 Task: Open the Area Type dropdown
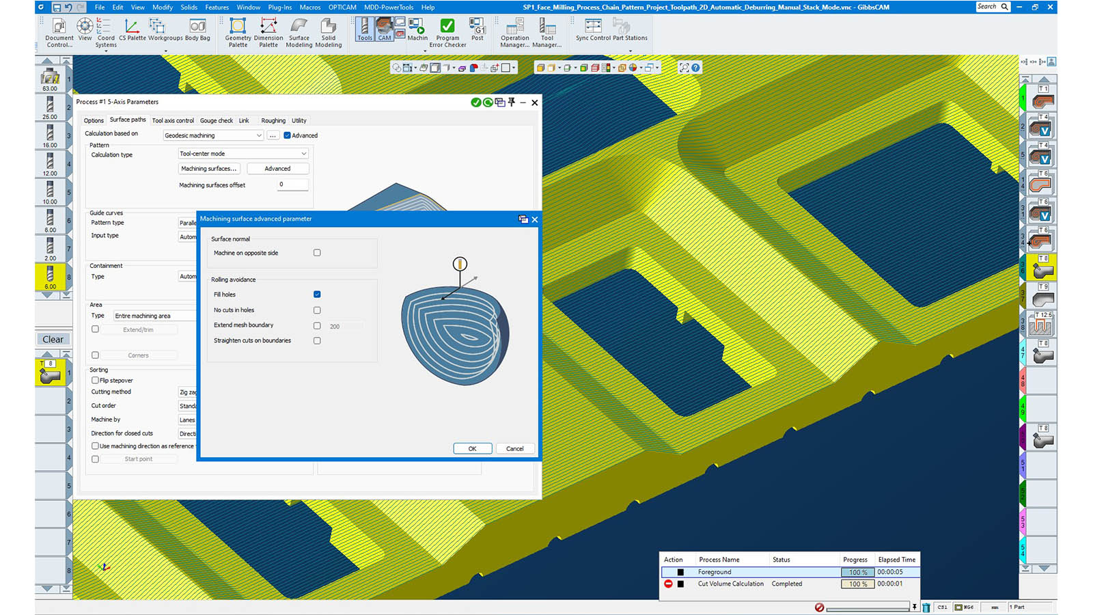click(x=155, y=316)
